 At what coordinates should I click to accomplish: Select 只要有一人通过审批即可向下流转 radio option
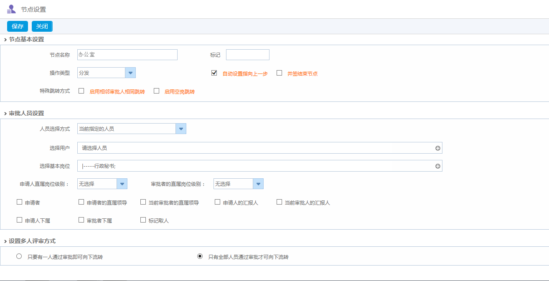(19, 256)
